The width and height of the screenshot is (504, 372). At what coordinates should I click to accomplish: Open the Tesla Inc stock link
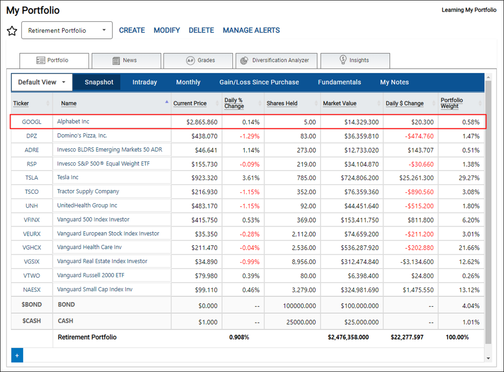point(68,177)
